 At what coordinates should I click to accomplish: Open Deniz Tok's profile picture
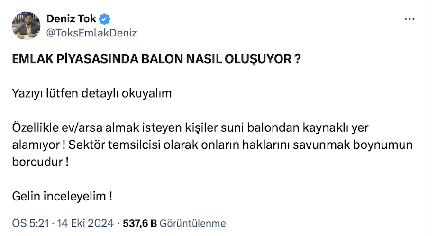26,26
